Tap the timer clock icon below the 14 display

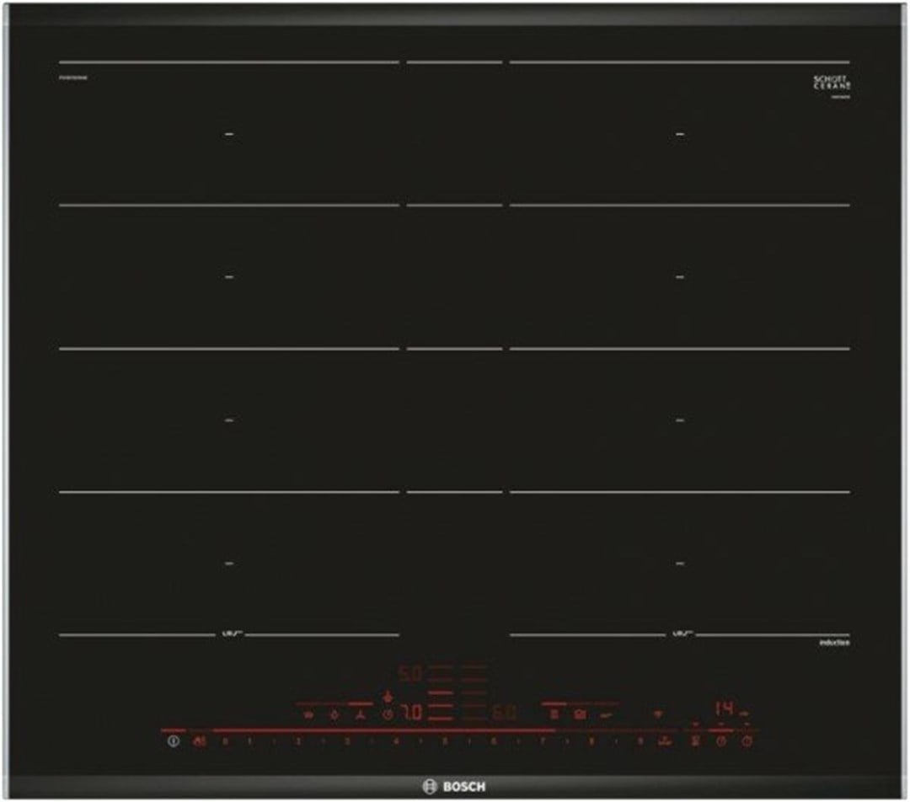point(721,741)
